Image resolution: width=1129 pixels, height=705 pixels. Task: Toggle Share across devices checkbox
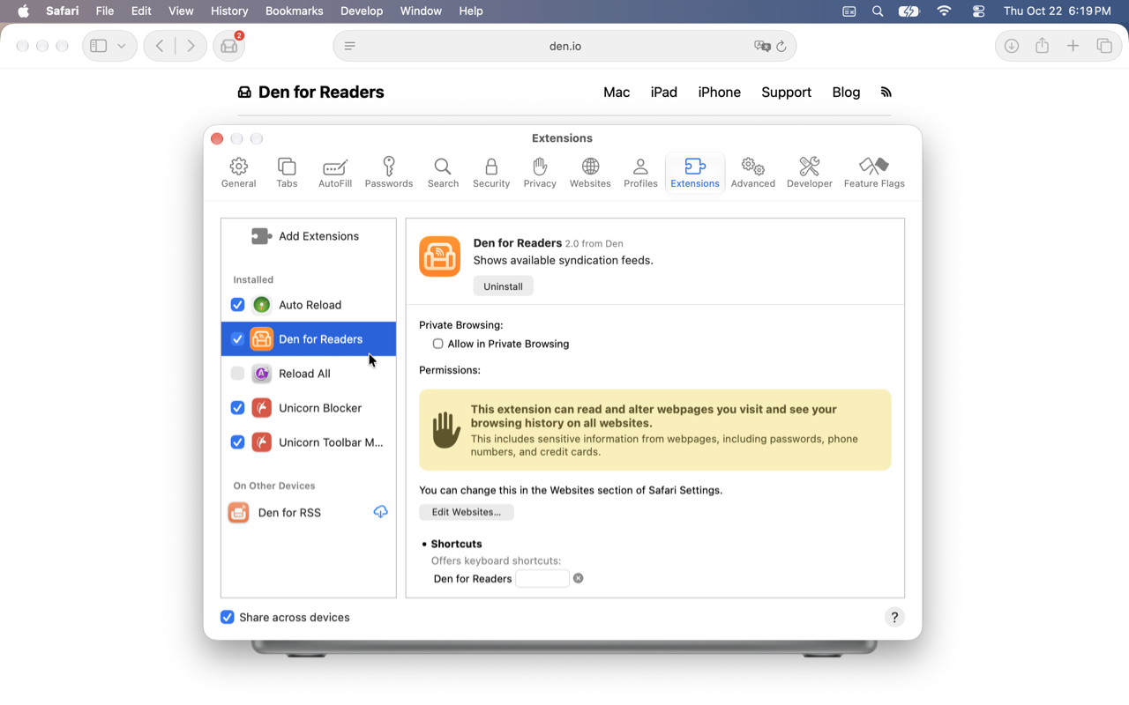(228, 617)
